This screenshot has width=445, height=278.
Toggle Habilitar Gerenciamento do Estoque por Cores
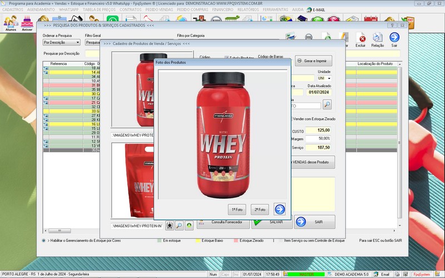(44, 241)
